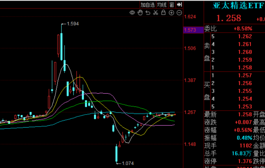Screen dimensions: 265x168
Task: Select the purple 1.573 price marker
Action: click(x=190, y=30)
